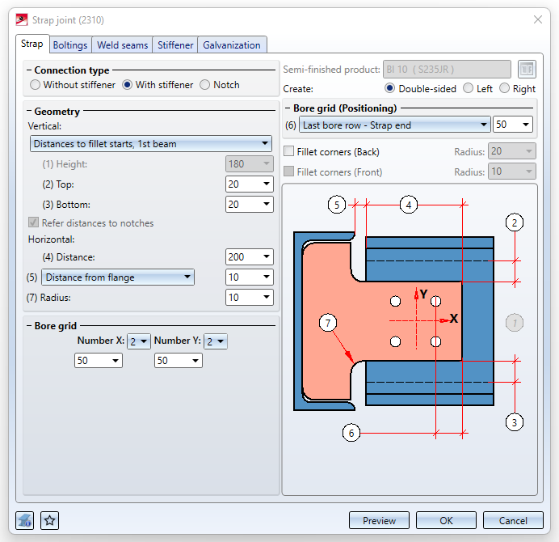Image resolution: width=559 pixels, height=542 pixels.
Task: Click the circled number 2 top marker
Action: pyautogui.click(x=515, y=222)
